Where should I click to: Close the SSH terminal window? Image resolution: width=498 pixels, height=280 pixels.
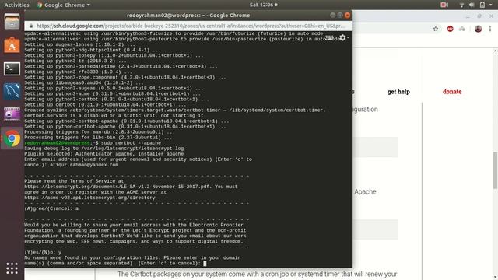tap(348, 16)
